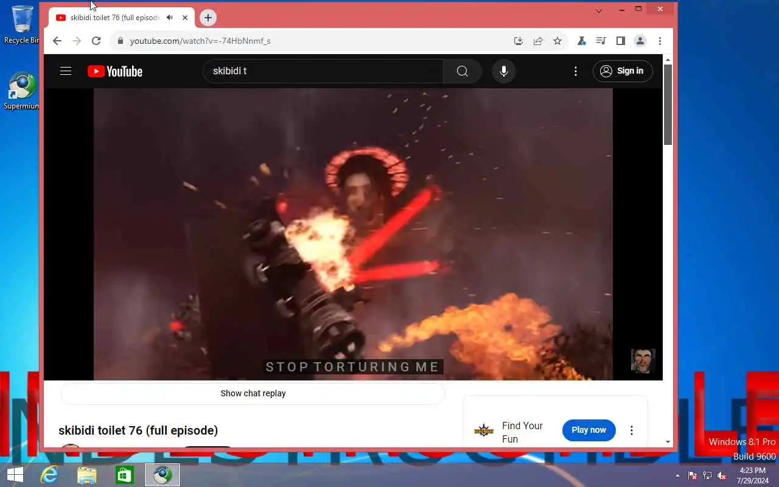Viewport: 779px width, 487px height.
Task: Go forward in browser history
Action: pyautogui.click(x=77, y=41)
